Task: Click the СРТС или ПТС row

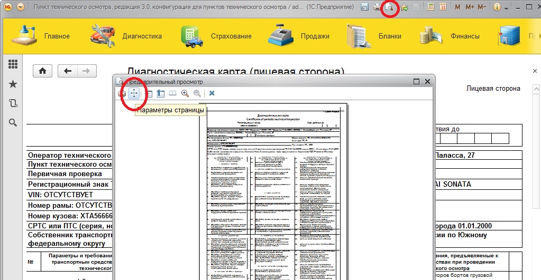Action: click(x=70, y=226)
